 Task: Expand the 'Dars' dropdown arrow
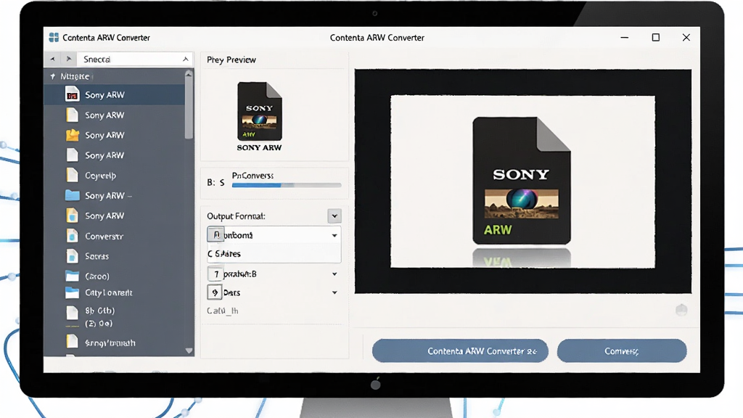pyautogui.click(x=334, y=293)
